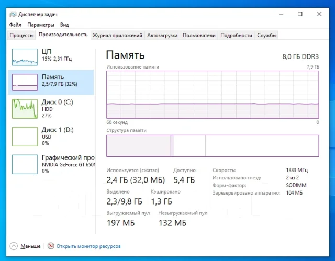Screen dimensions: 335x261
Task: Collapse details with the round arrow icon
Action: tap(14, 246)
